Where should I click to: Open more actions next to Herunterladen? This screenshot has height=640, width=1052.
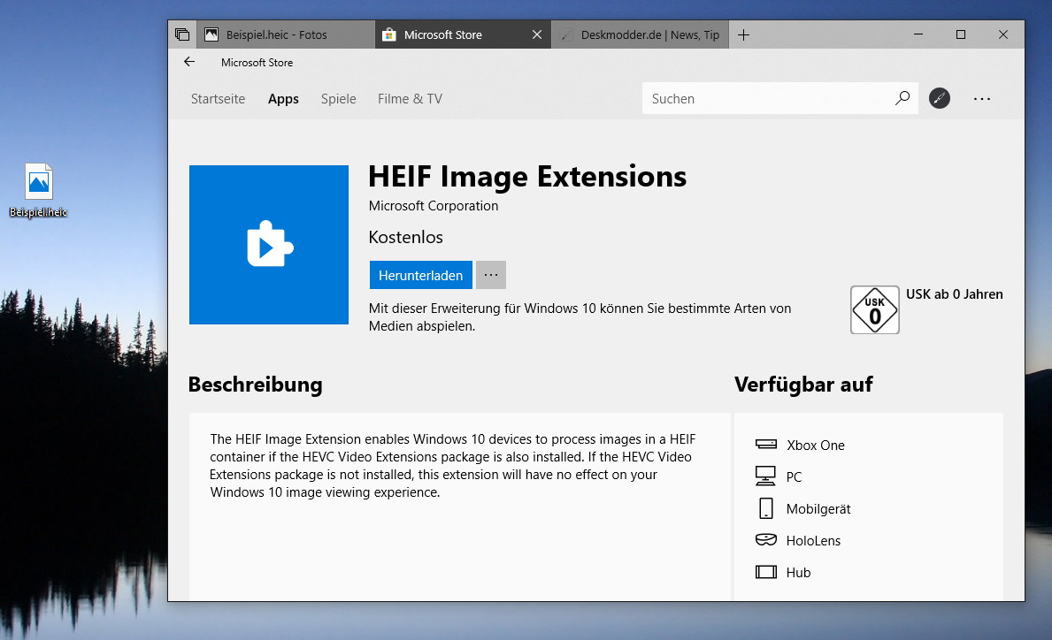[491, 275]
